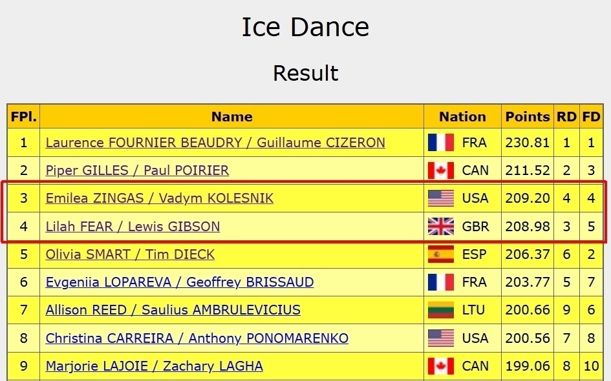Click the Canadian flag beside Lajoie / Lagha
Image resolution: width=611 pixels, height=381 pixels.
[x=441, y=366]
